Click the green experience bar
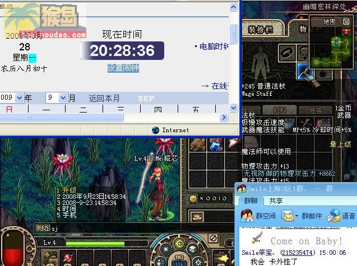This screenshot has width=357, height=266. coord(95,244)
